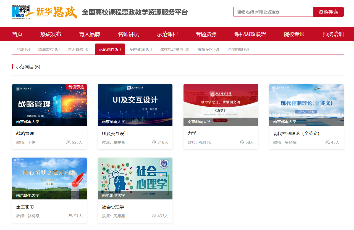Click the 现代控制理论（全英文）course title
354x230 pixels.
pyautogui.click(x=296, y=134)
